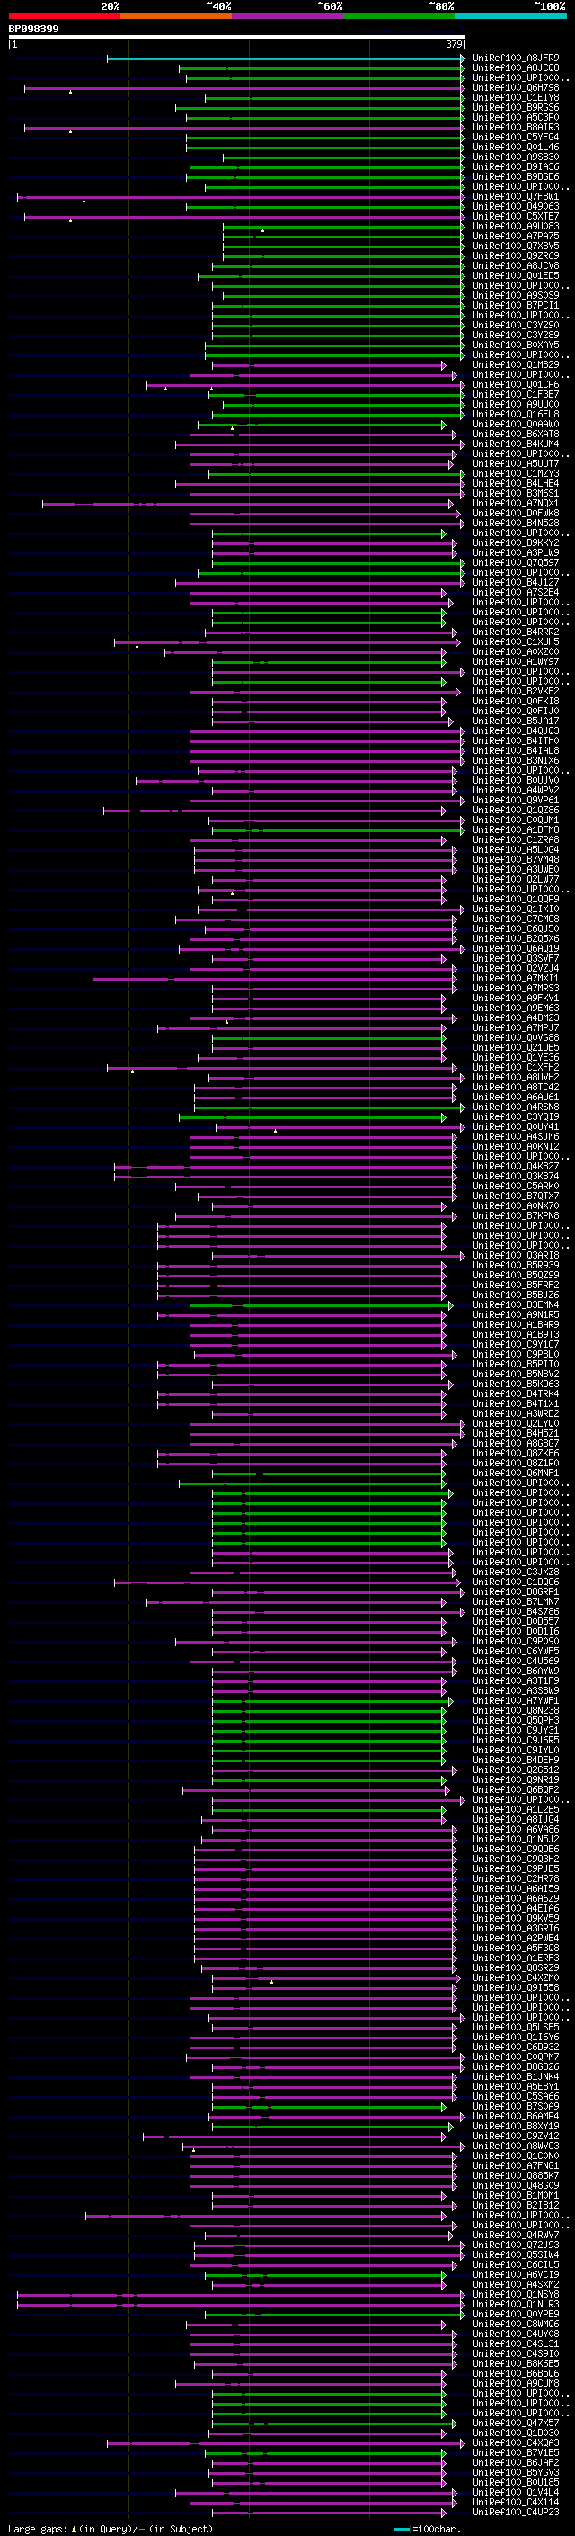Open hit UniRef100_B9RGS6
The height and width of the screenshot is (2536, 575).
[x=516, y=107]
